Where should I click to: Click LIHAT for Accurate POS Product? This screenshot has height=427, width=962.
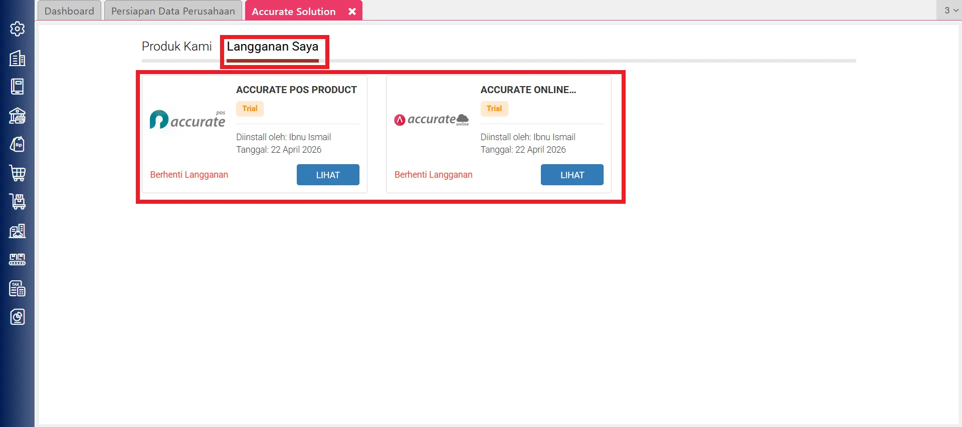tap(328, 175)
